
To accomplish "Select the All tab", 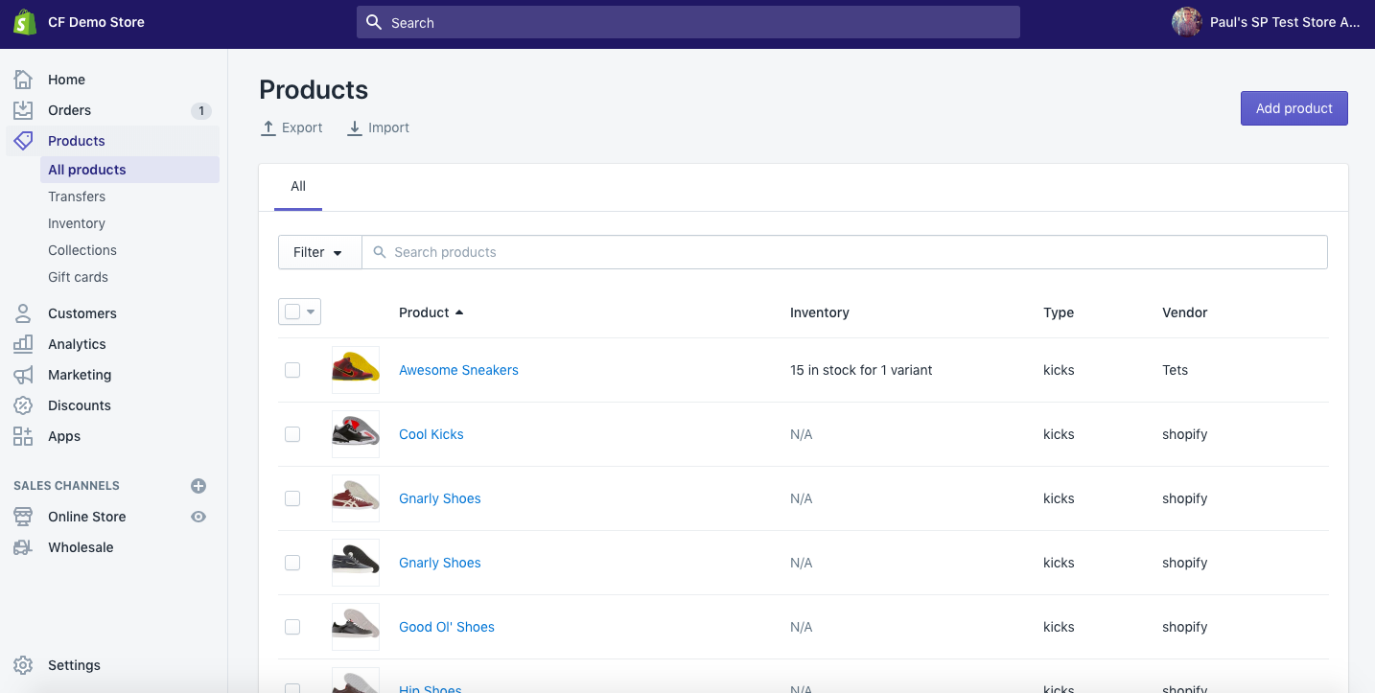I will click(298, 186).
